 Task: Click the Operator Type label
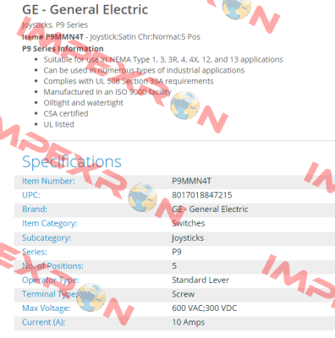point(51,281)
